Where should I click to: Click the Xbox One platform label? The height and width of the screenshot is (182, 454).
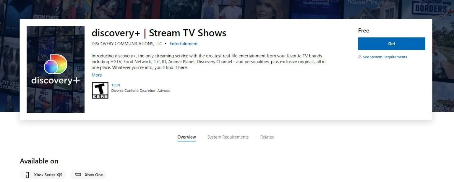tap(94, 175)
